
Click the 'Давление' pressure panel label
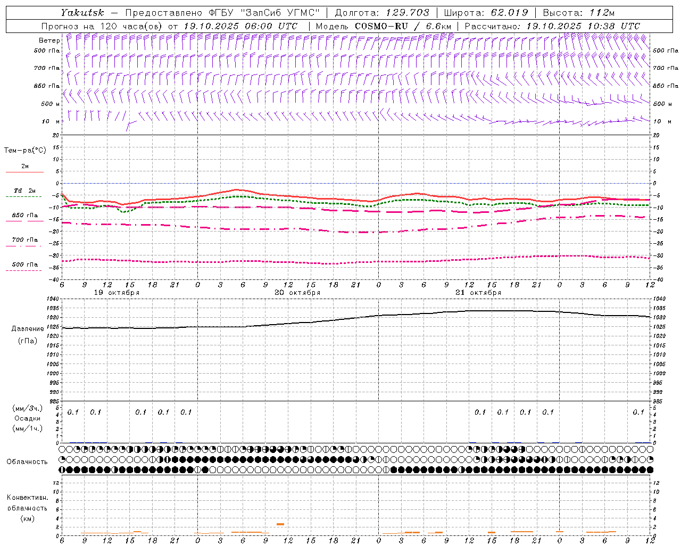coord(28,329)
